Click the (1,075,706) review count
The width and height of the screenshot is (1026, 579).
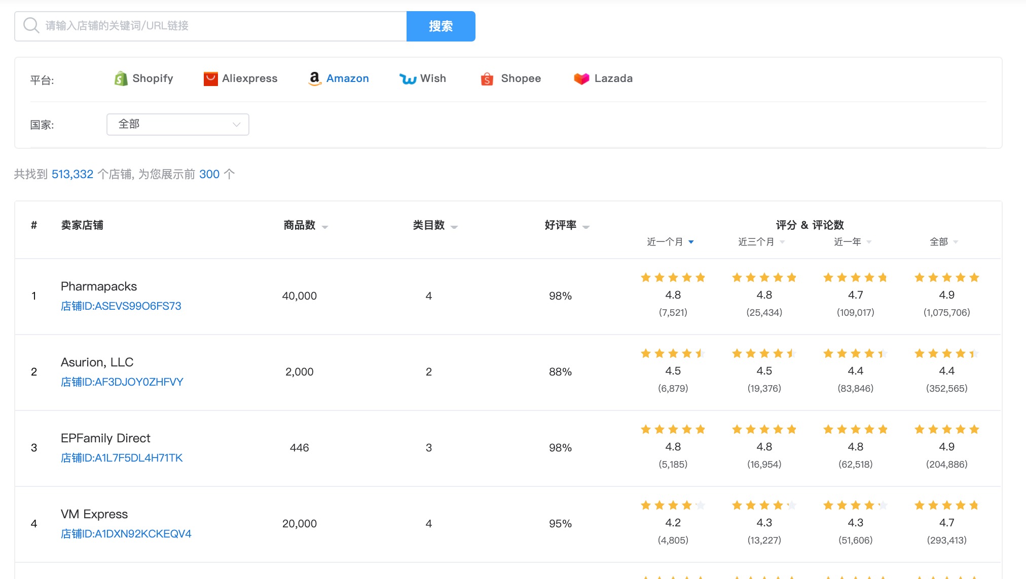[946, 313]
